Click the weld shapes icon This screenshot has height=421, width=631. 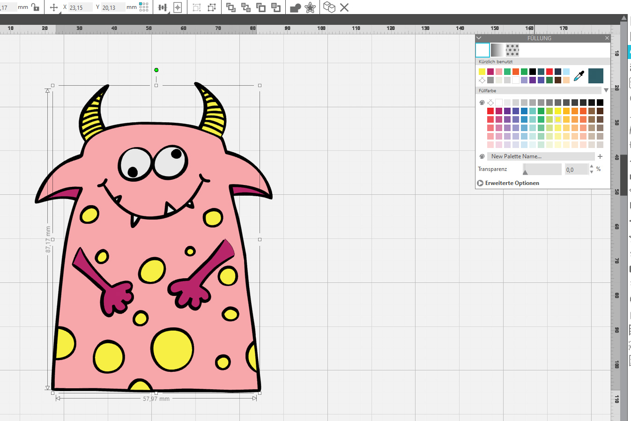point(295,8)
